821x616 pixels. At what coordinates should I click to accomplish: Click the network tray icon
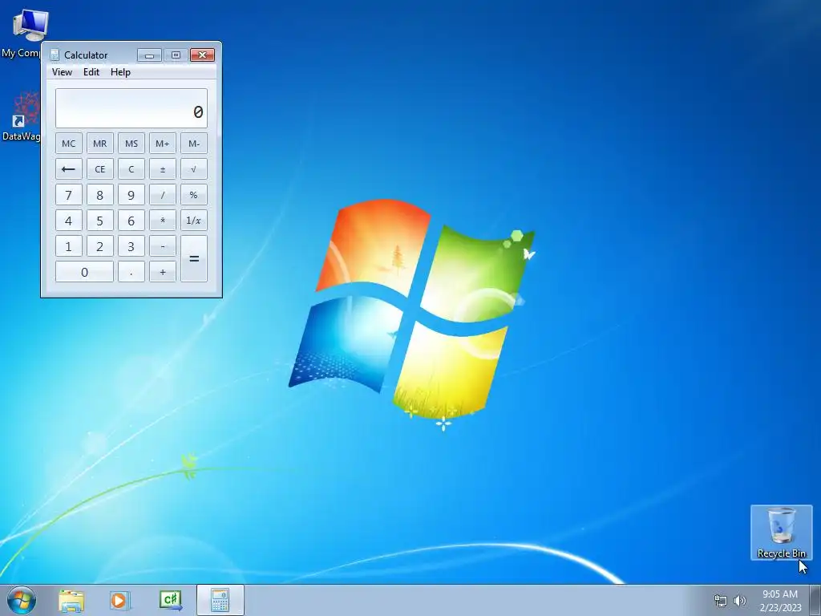pyautogui.click(x=721, y=601)
